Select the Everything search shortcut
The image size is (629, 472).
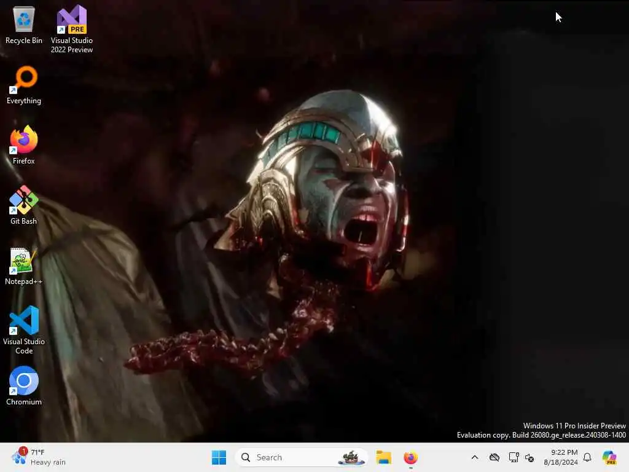pos(24,85)
